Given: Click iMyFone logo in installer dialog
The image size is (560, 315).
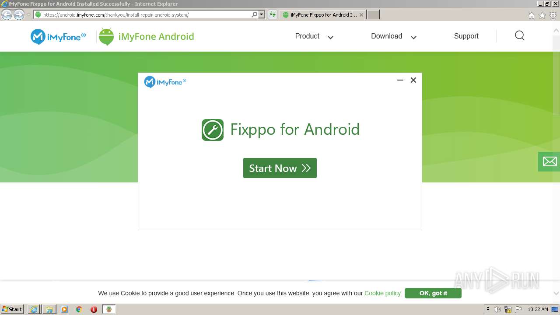Looking at the screenshot, I should pyautogui.click(x=165, y=82).
